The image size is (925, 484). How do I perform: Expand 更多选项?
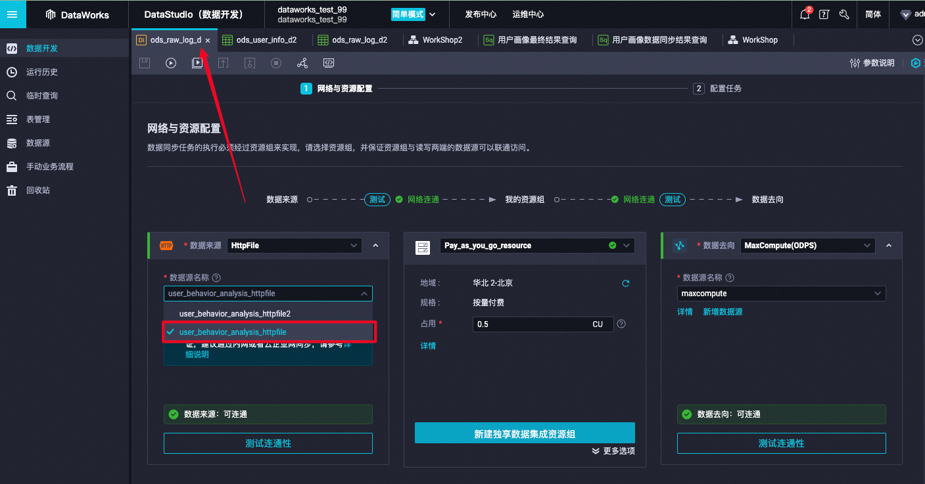click(613, 451)
